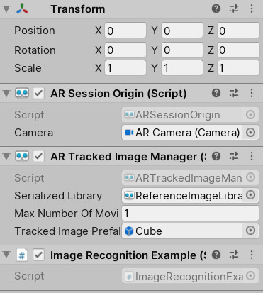Toggle AR Tracked Image Manager enabled checkbox
Screen dimensions: 263x293
[x=38, y=156]
